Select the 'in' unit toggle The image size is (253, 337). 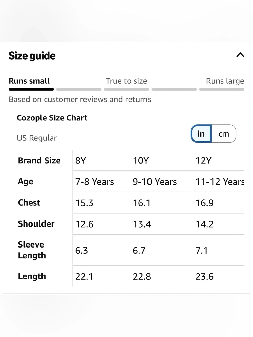tap(201, 133)
